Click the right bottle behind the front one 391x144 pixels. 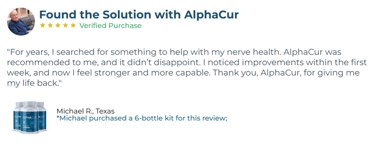[42, 115]
